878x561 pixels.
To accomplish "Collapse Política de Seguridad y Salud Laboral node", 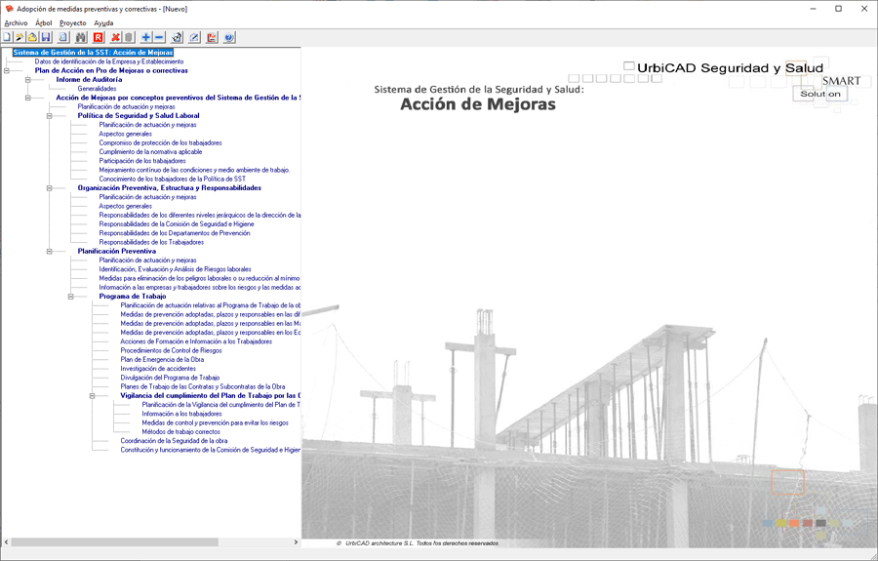I will 50,116.
